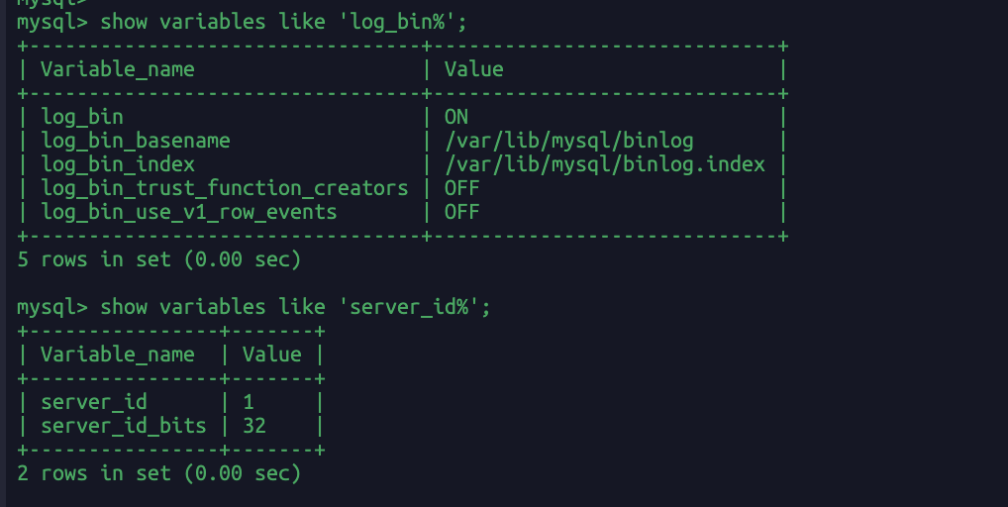Click the server_id_bits variable name
Viewport: 1008px width, 507px height.
coord(124,426)
